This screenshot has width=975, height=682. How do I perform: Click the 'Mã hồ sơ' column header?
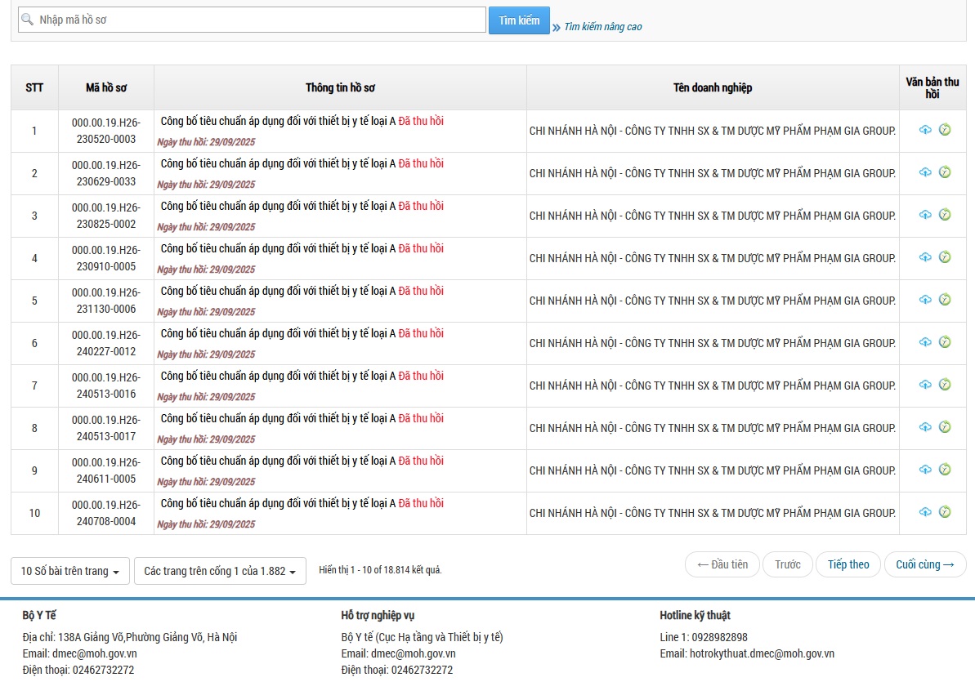(x=106, y=87)
